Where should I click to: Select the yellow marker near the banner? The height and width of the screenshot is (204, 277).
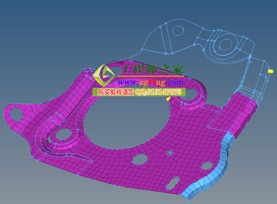[168, 99]
